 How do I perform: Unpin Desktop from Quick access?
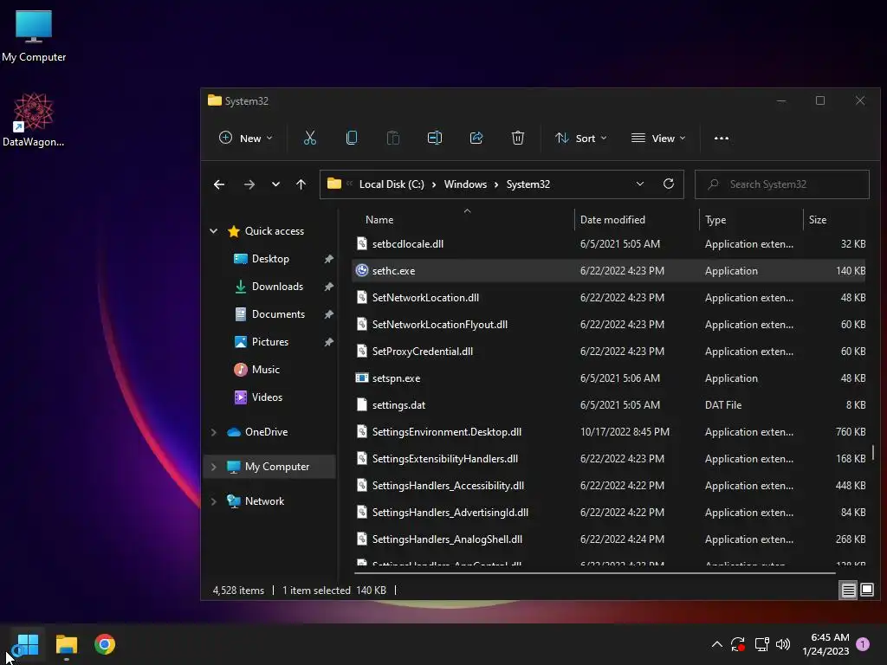(328, 259)
